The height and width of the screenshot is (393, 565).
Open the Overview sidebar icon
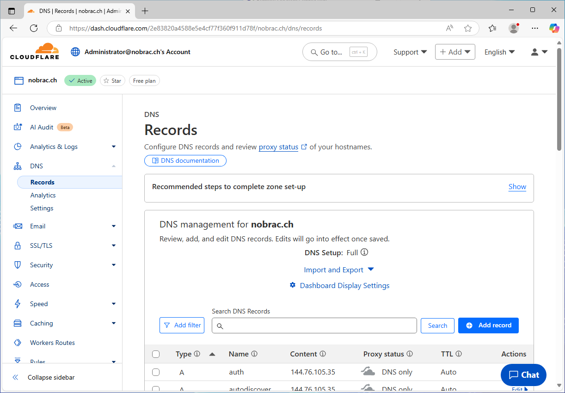18,108
